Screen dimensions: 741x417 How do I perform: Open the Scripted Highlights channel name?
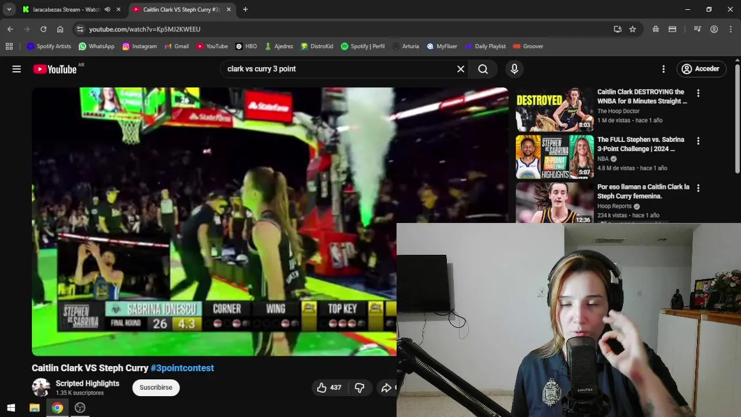(87, 383)
